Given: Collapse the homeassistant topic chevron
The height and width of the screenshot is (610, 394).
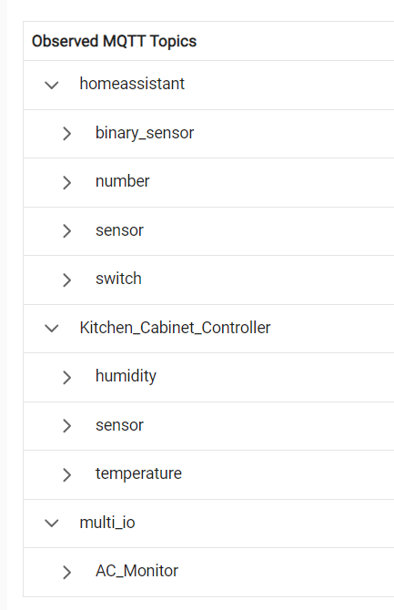Looking at the screenshot, I should point(51,85).
